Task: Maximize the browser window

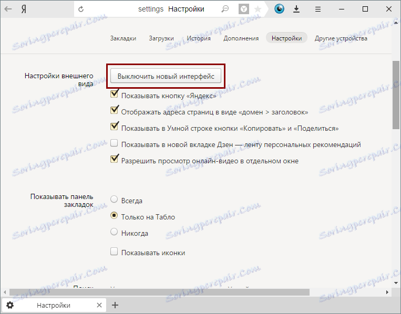Action: (365, 9)
